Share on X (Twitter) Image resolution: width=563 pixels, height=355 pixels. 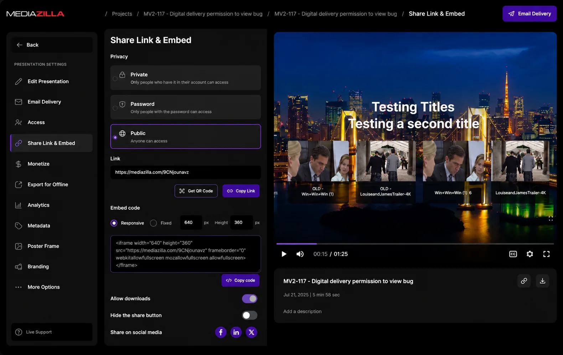252,332
